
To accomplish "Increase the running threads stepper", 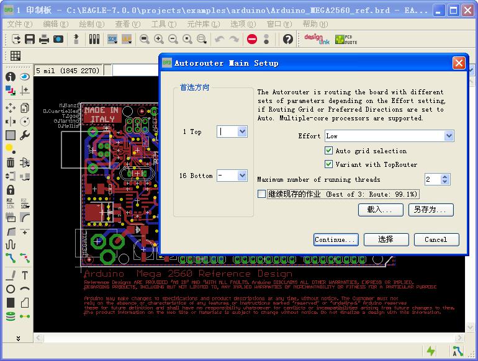I will (445, 177).
